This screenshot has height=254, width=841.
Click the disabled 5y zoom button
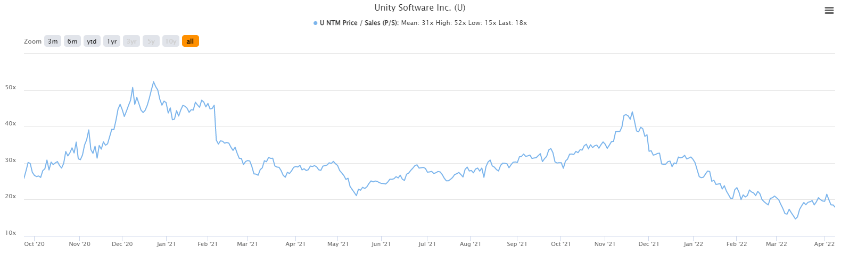pyautogui.click(x=151, y=41)
